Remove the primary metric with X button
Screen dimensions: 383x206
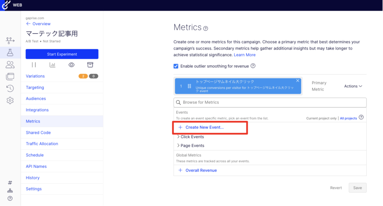point(298,81)
